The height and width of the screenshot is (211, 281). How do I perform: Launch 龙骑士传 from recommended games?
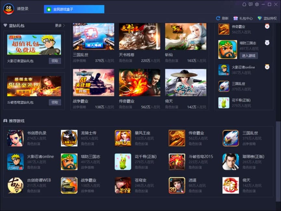tap(69, 138)
